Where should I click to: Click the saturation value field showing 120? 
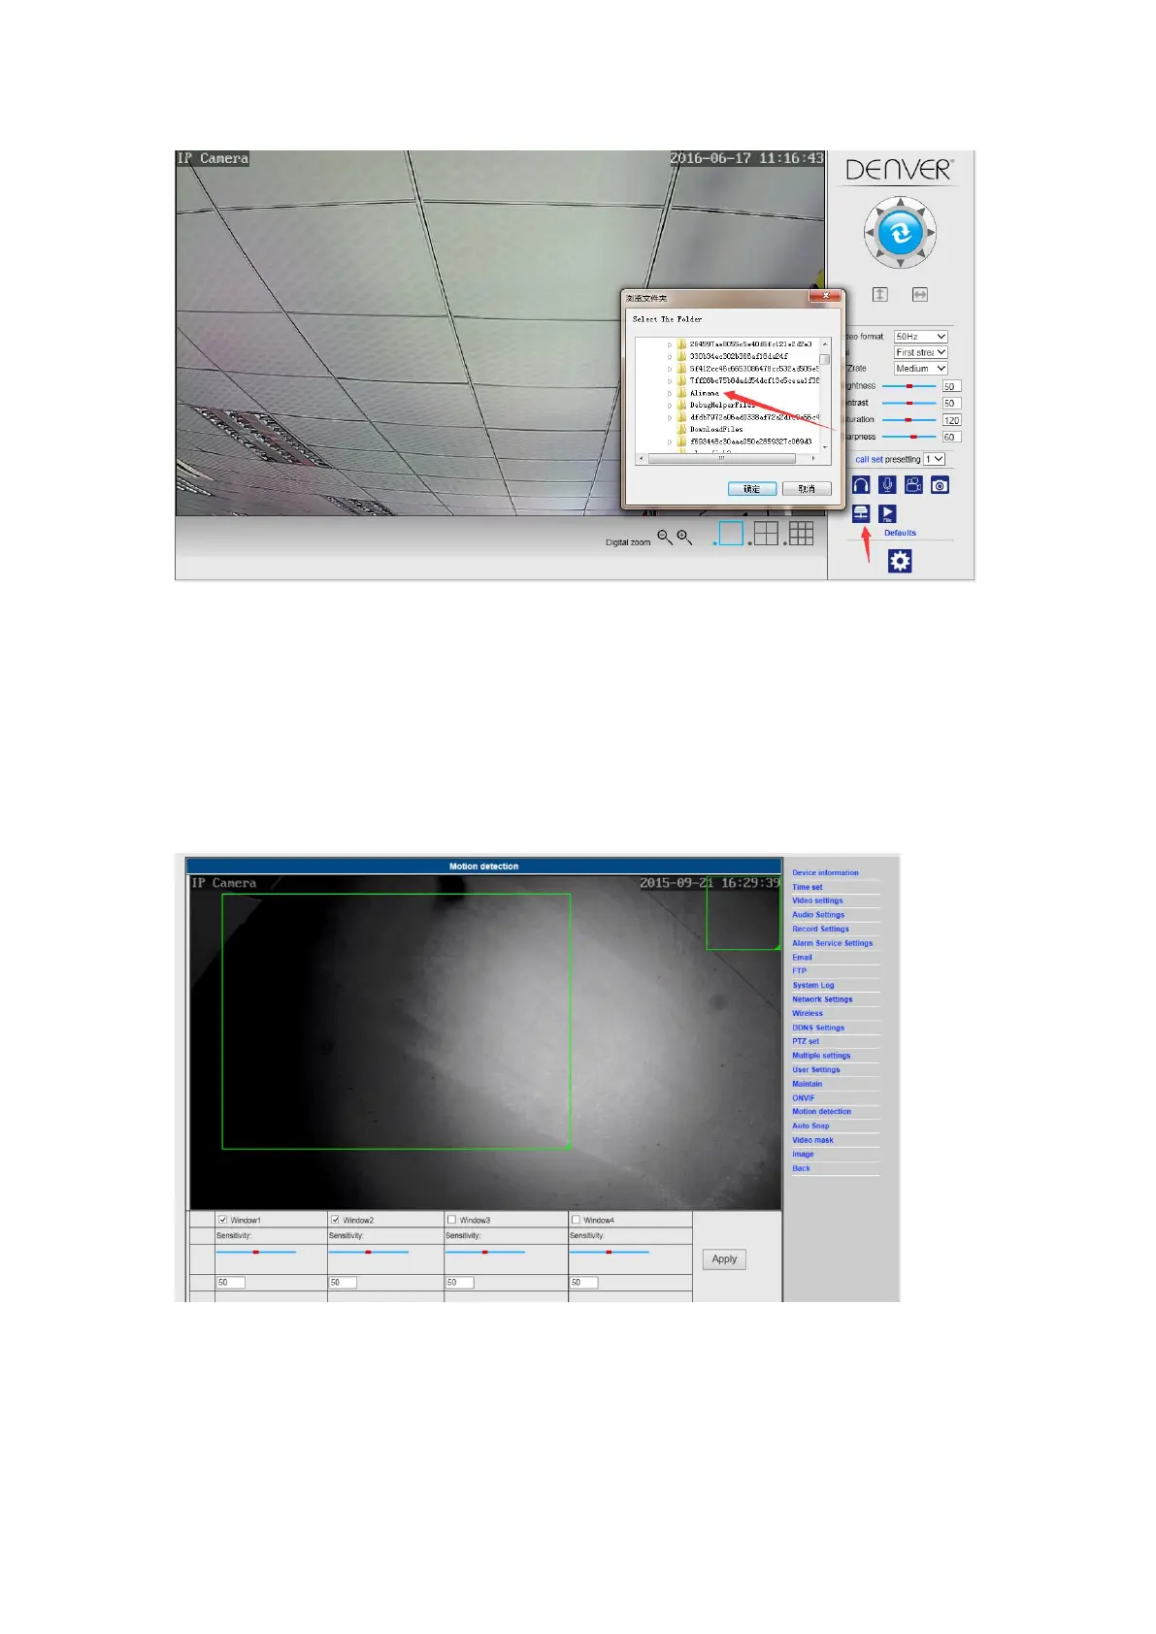951,420
